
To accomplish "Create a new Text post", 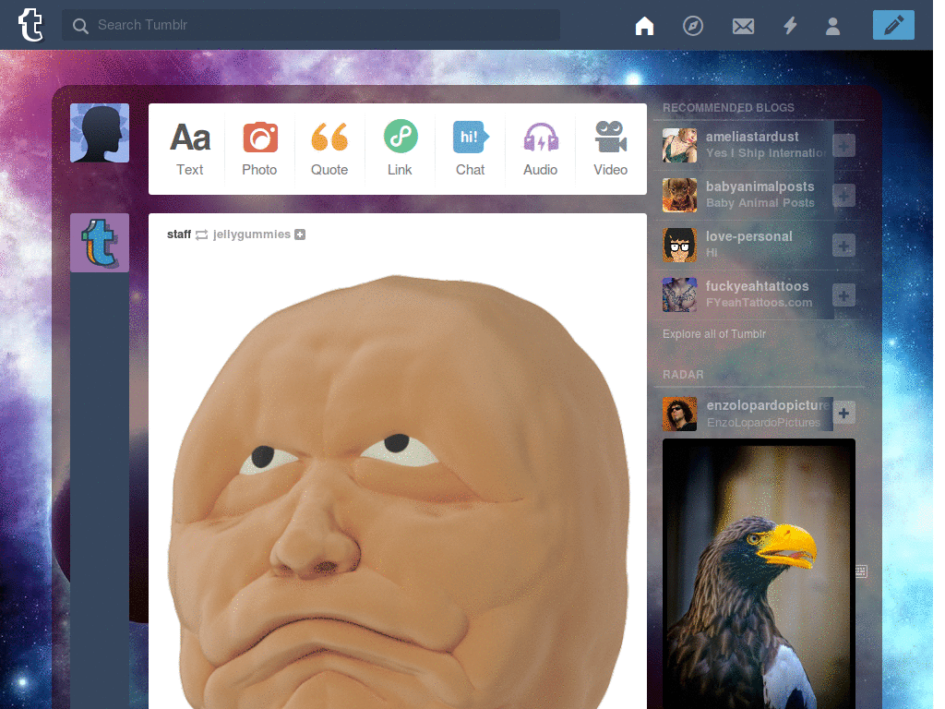I will 190,149.
